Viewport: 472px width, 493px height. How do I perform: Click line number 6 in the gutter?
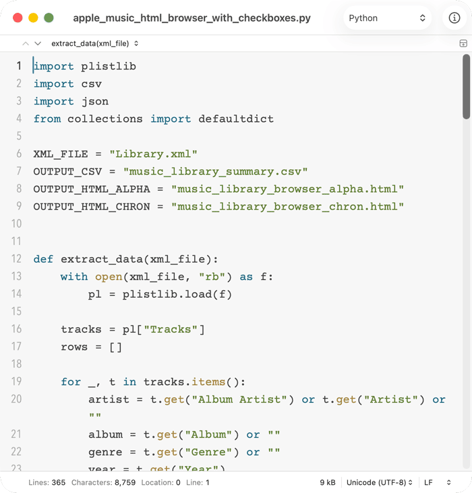coord(19,154)
